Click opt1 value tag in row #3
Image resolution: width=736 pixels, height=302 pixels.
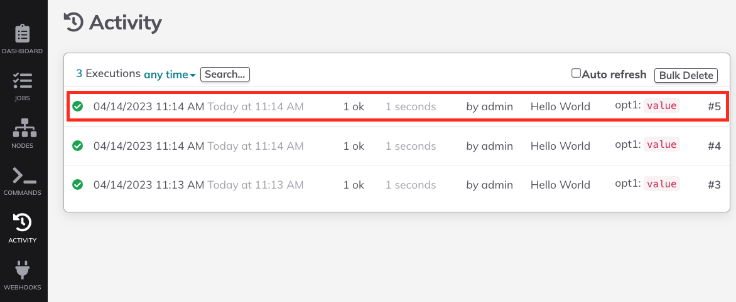pyautogui.click(x=661, y=184)
